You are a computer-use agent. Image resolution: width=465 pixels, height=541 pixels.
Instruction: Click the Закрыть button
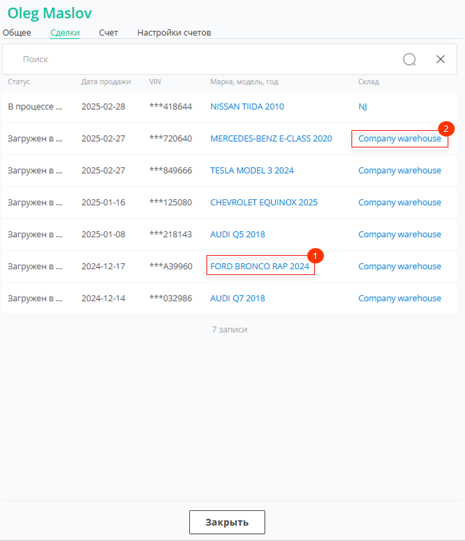coord(227,522)
